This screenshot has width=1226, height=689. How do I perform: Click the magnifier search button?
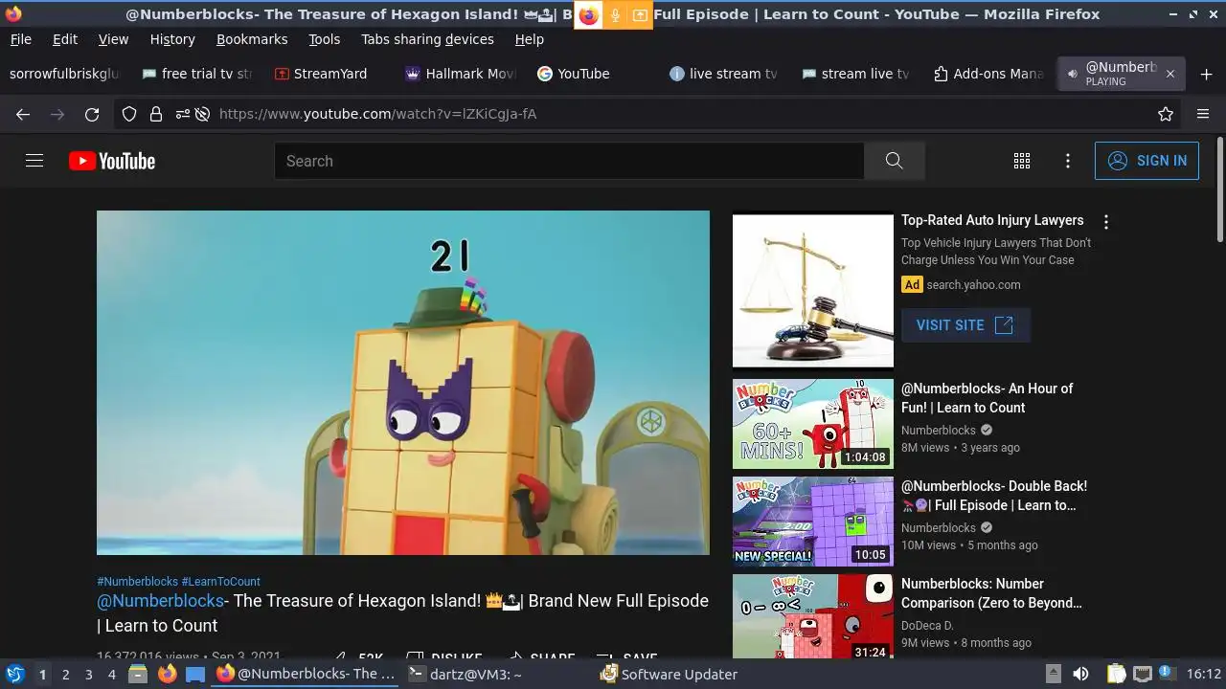[x=895, y=161]
